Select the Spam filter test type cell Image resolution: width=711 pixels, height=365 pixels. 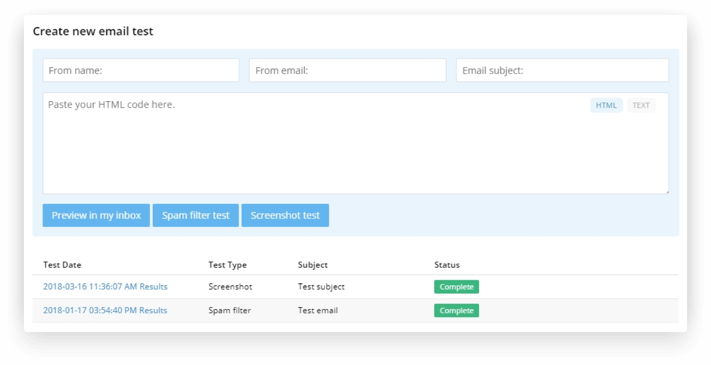230,310
